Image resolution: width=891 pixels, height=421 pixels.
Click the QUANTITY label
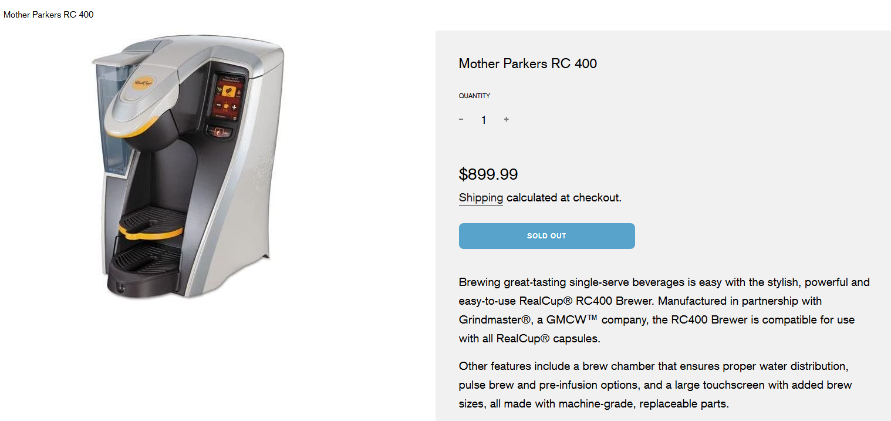(474, 96)
